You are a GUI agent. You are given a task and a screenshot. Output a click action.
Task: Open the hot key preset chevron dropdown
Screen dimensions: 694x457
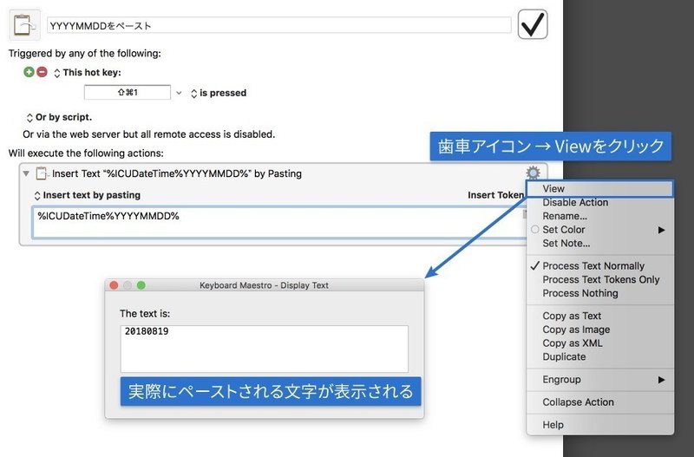(x=179, y=93)
